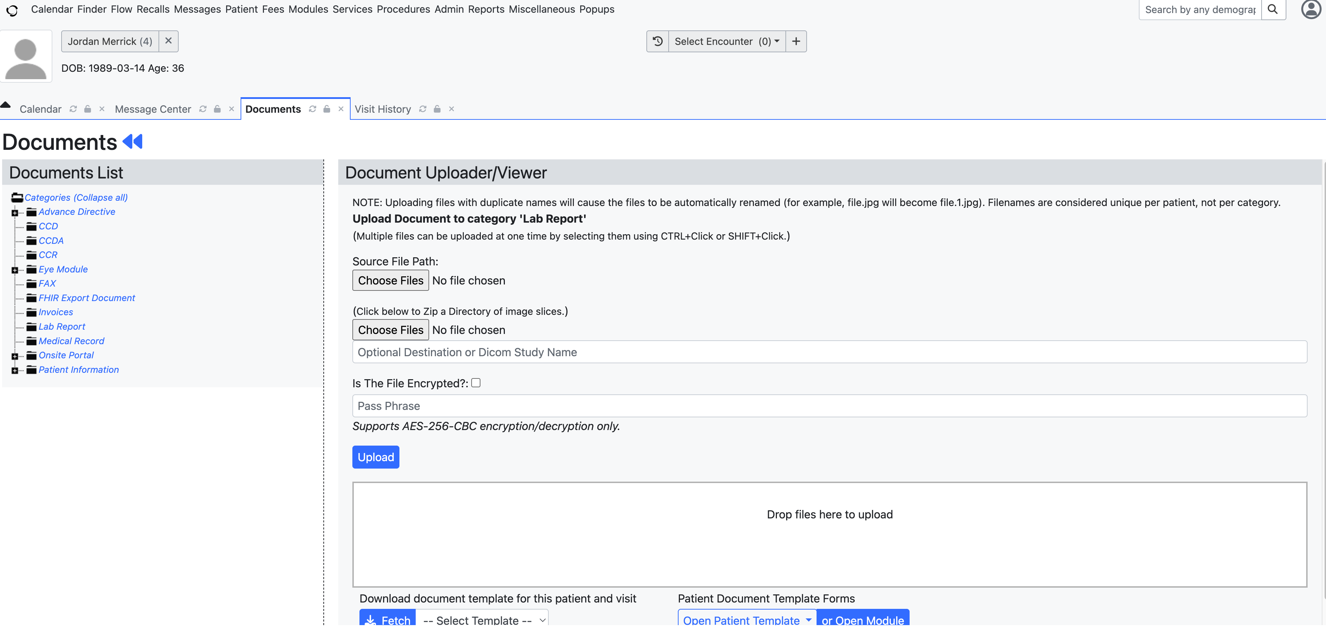Click the double-arrow icon beside Documents heading
This screenshot has width=1326, height=629.
(133, 141)
